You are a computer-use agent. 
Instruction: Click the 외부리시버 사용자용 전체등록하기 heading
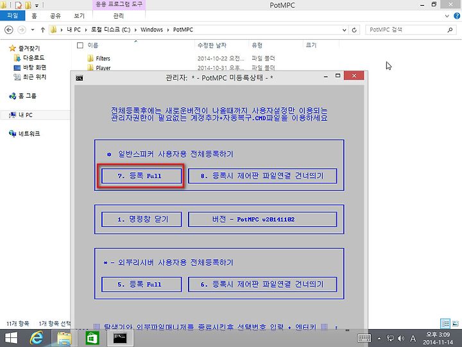point(176,262)
